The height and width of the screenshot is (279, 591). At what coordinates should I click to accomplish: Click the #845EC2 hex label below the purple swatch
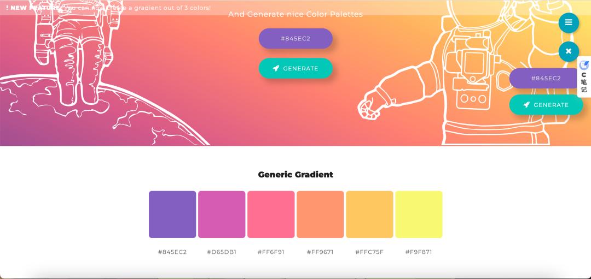pyautogui.click(x=172, y=252)
